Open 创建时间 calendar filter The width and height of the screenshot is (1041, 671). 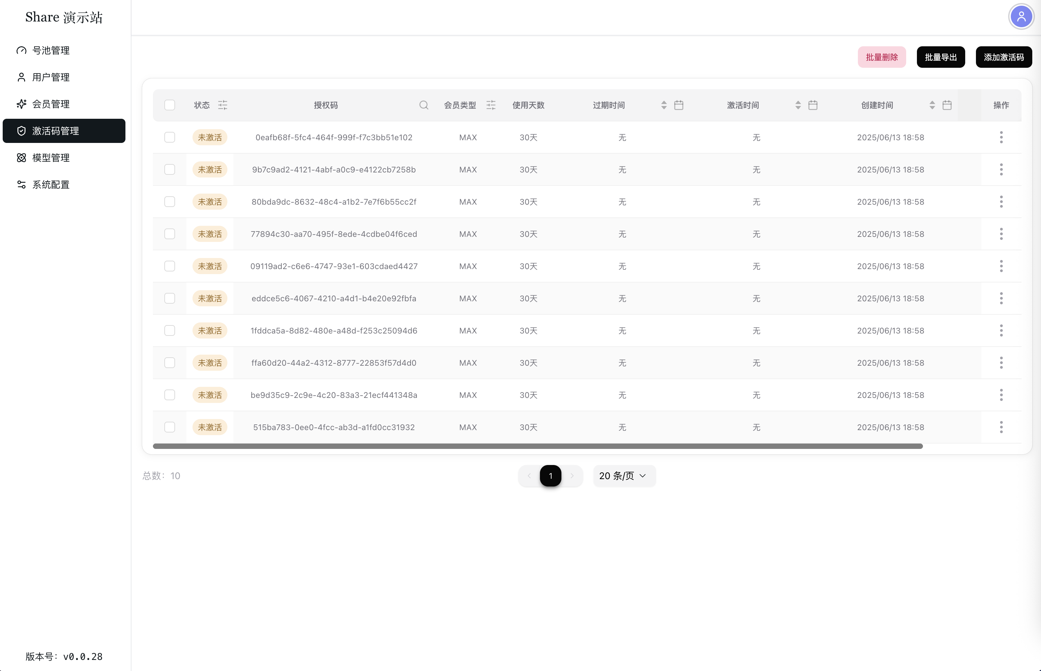pos(947,105)
